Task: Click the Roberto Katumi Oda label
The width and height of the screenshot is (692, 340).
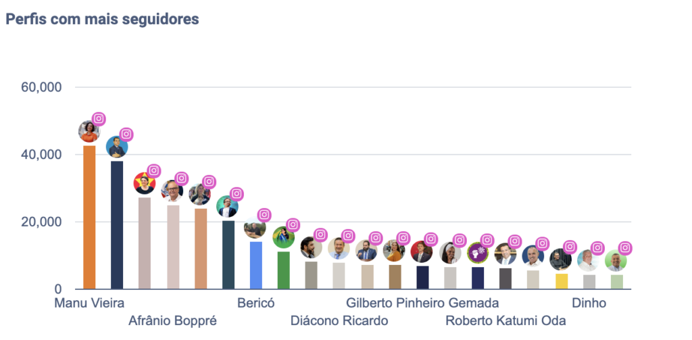Action: coord(505,320)
